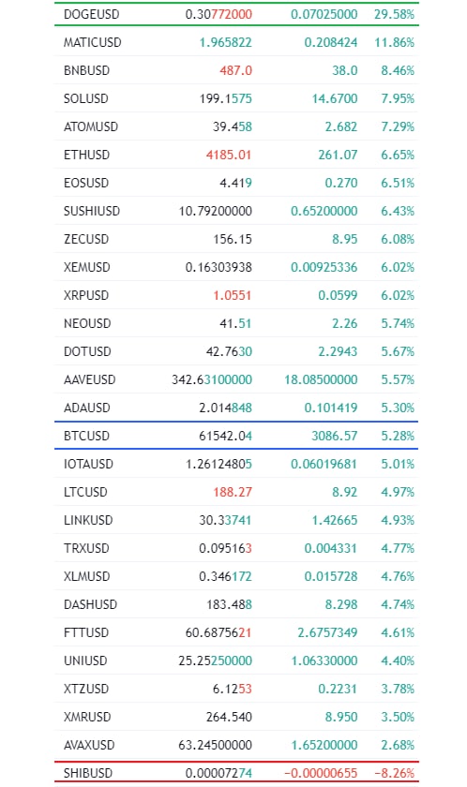The height and width of the screenshot is (787, 467).
Task: Click AAVEUSD change value 18.08500000
Action: pyautogui.click(x=321, y=379)
